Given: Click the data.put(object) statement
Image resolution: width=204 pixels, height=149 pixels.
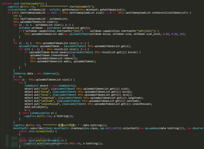Looking at the screenshot, I should [x=36, y=107].
